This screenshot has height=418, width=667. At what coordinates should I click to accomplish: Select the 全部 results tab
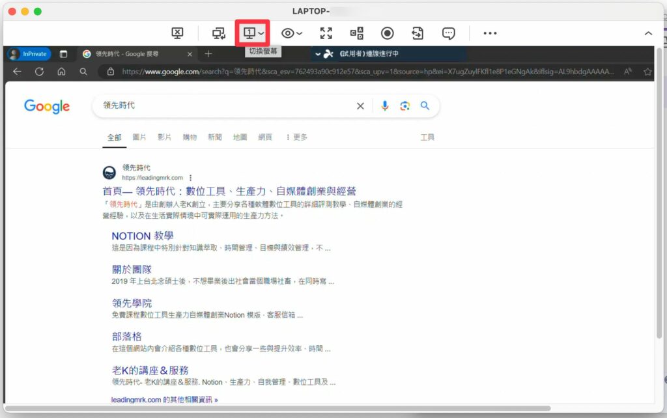point(114,137)
